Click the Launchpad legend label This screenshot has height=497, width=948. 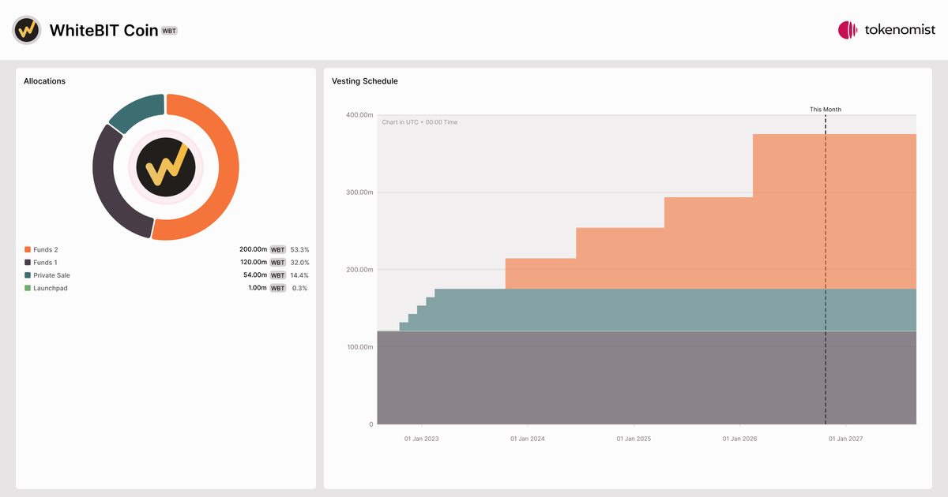click(x=51, y=289)
